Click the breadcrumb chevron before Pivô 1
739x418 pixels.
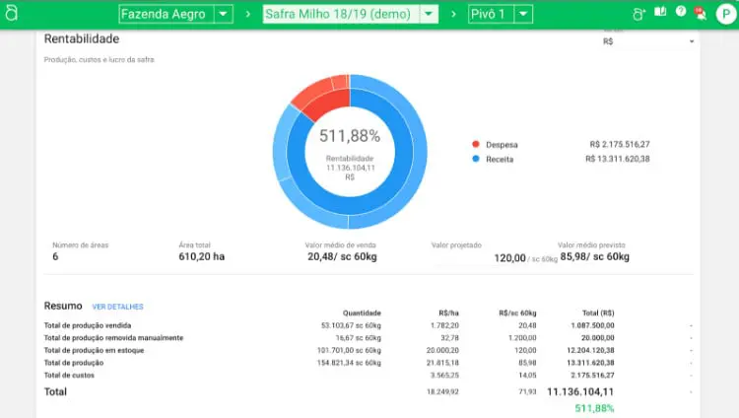point(453,14)
